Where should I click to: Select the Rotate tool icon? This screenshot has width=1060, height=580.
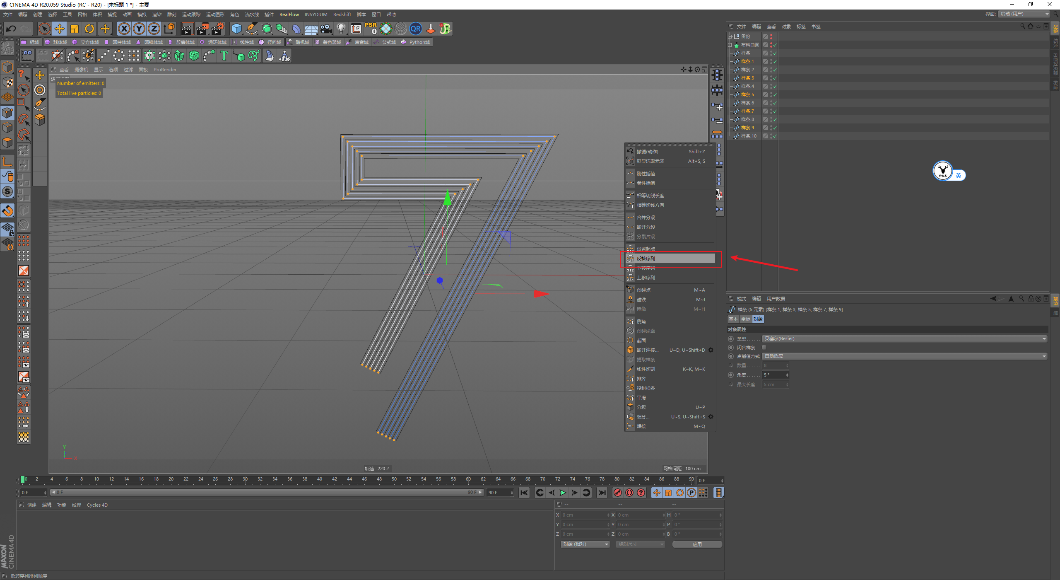(89, 29)
